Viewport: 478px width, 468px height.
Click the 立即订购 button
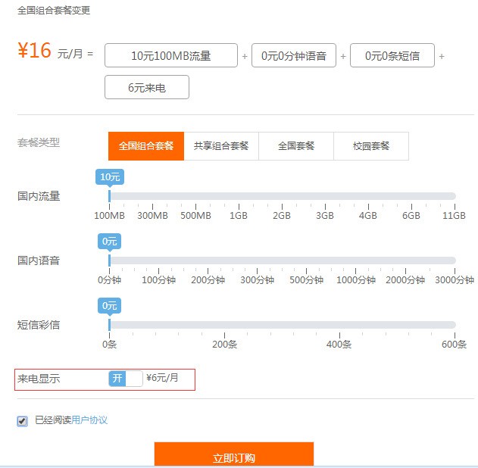tap(234, 455)
